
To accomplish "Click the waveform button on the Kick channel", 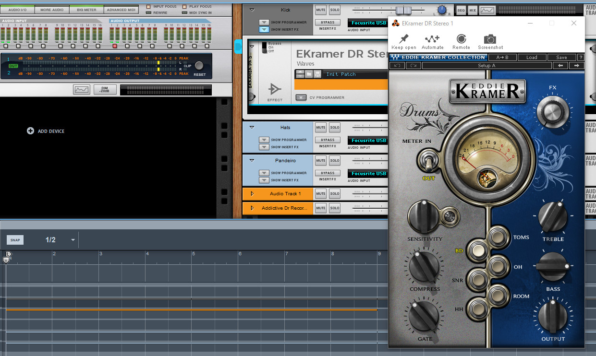I will (487, 10).
